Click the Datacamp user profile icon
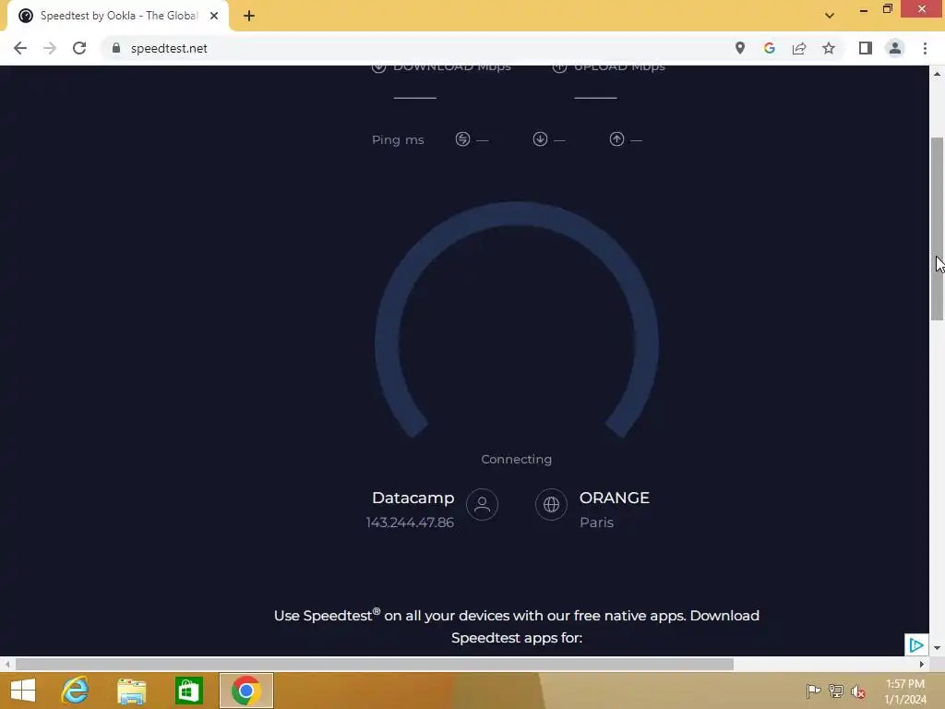Image resolution: width=945 pixels, height=709 pixels. (x=482, y=505)
